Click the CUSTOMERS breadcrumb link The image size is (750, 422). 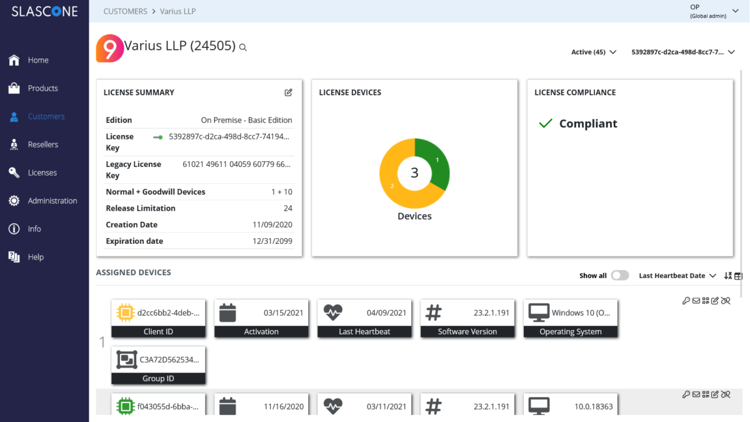(125, 11)
